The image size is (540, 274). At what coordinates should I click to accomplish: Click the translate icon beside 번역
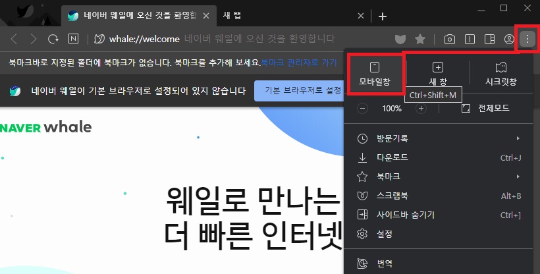click(x=362, y=263)
